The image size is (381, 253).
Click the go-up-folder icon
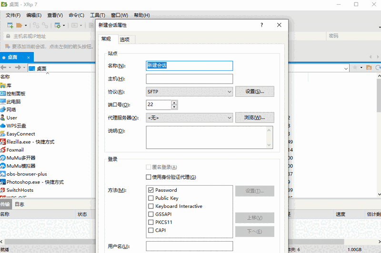pyautogui.click(x=369, y=67)
